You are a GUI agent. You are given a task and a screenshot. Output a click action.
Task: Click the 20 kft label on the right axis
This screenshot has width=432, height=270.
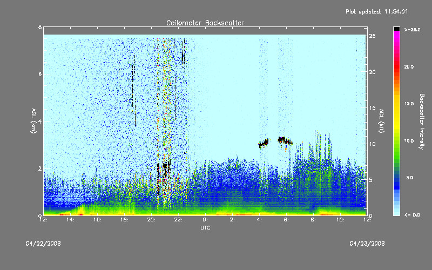tap(372, 72)
